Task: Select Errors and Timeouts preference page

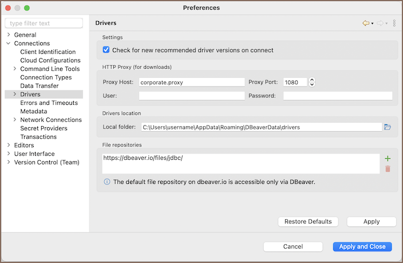Action: pyautogui.click(x=49, y=103)
